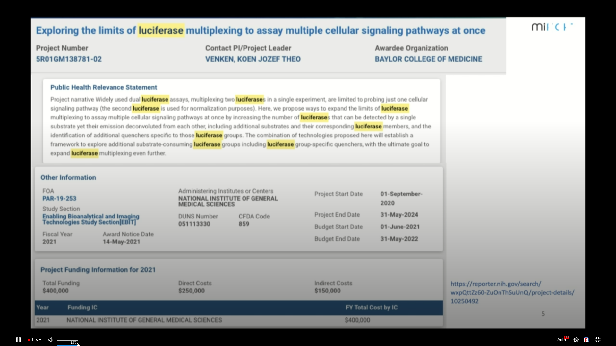
Task: Open the Auto HD quality selector
Action: [x=563, y=340]
